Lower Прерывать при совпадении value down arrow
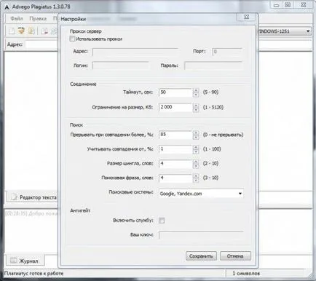This screenshot has height=281, width=316. click(x=196, y=137)
